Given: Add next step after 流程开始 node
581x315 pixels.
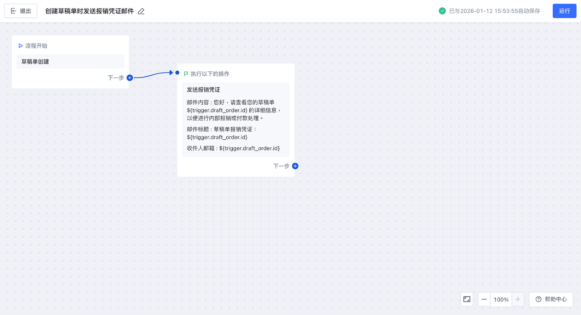Looking at the screenshot, I should [130, 78].
